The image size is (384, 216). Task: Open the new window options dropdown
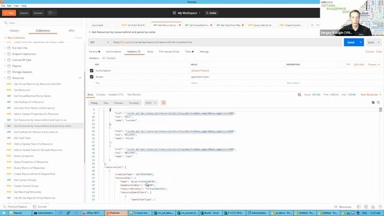pos(51,13)
